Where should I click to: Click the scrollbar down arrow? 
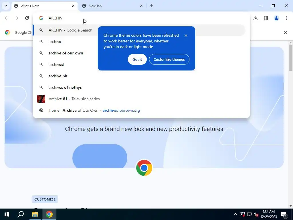[290, 206]
